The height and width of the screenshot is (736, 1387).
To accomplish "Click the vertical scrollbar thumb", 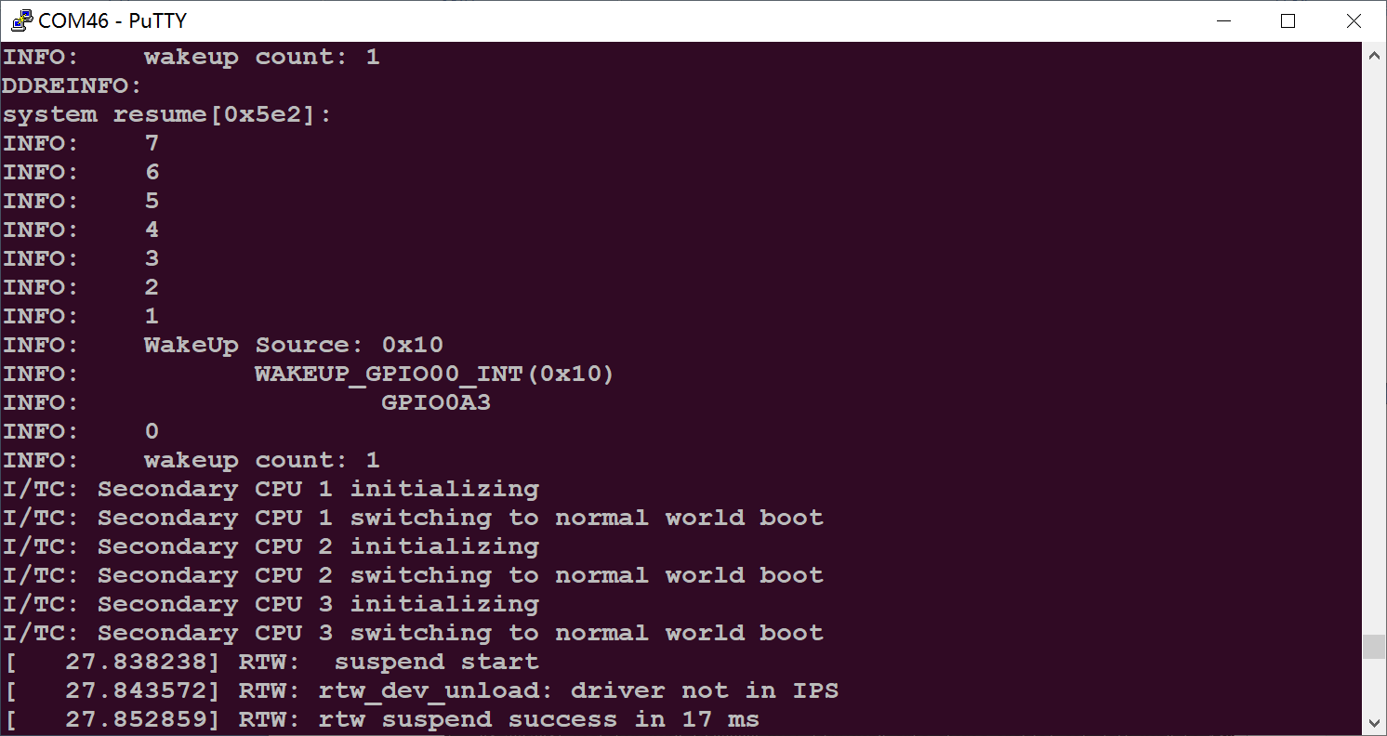I will coord(1375,647).
